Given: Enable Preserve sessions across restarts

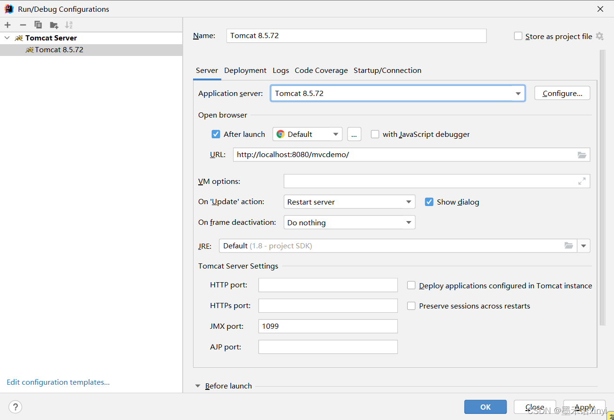Looking at the screenshot, I should click(411, 306).
